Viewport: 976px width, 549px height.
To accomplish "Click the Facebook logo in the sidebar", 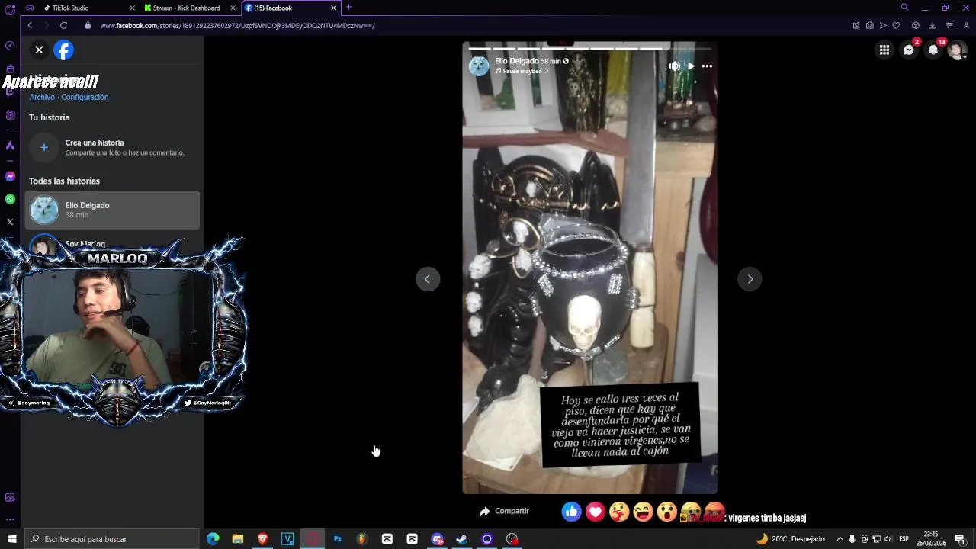I will 63,50.
